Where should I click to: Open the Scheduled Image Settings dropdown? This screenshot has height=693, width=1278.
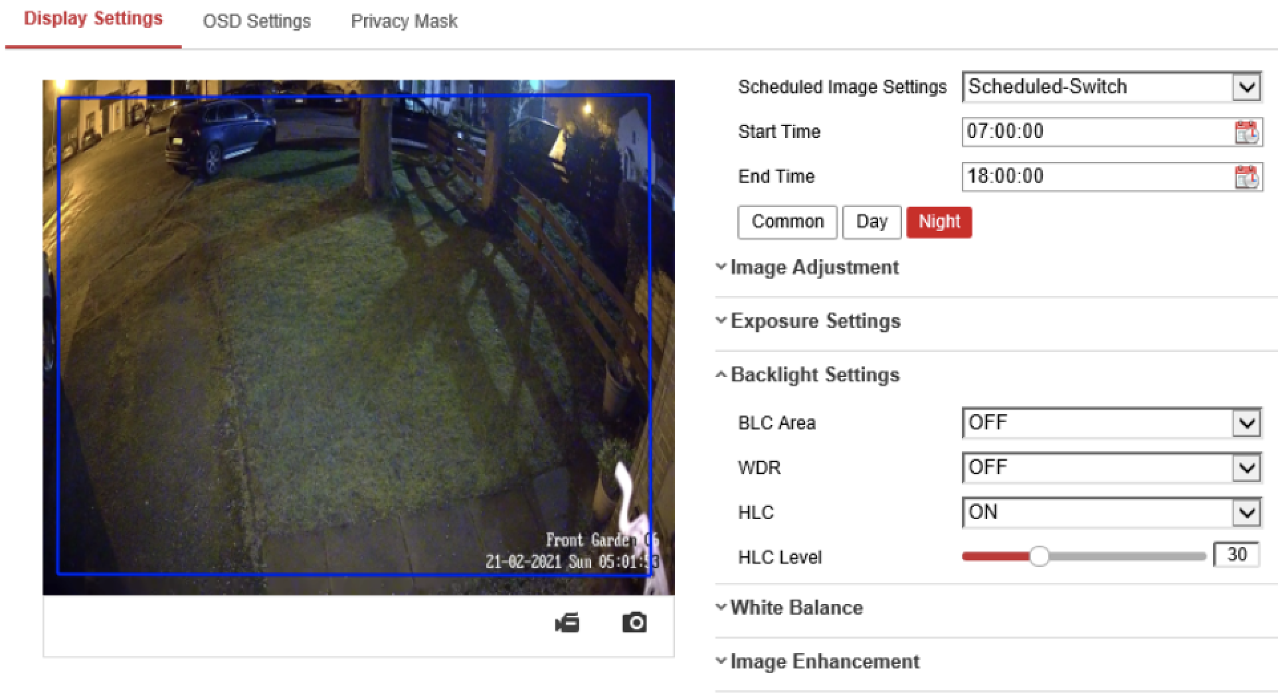point(1111,87)
